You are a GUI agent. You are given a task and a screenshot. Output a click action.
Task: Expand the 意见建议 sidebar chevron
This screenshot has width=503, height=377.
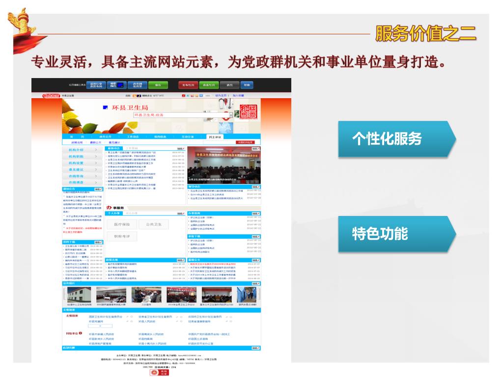[x=96, y=169]
